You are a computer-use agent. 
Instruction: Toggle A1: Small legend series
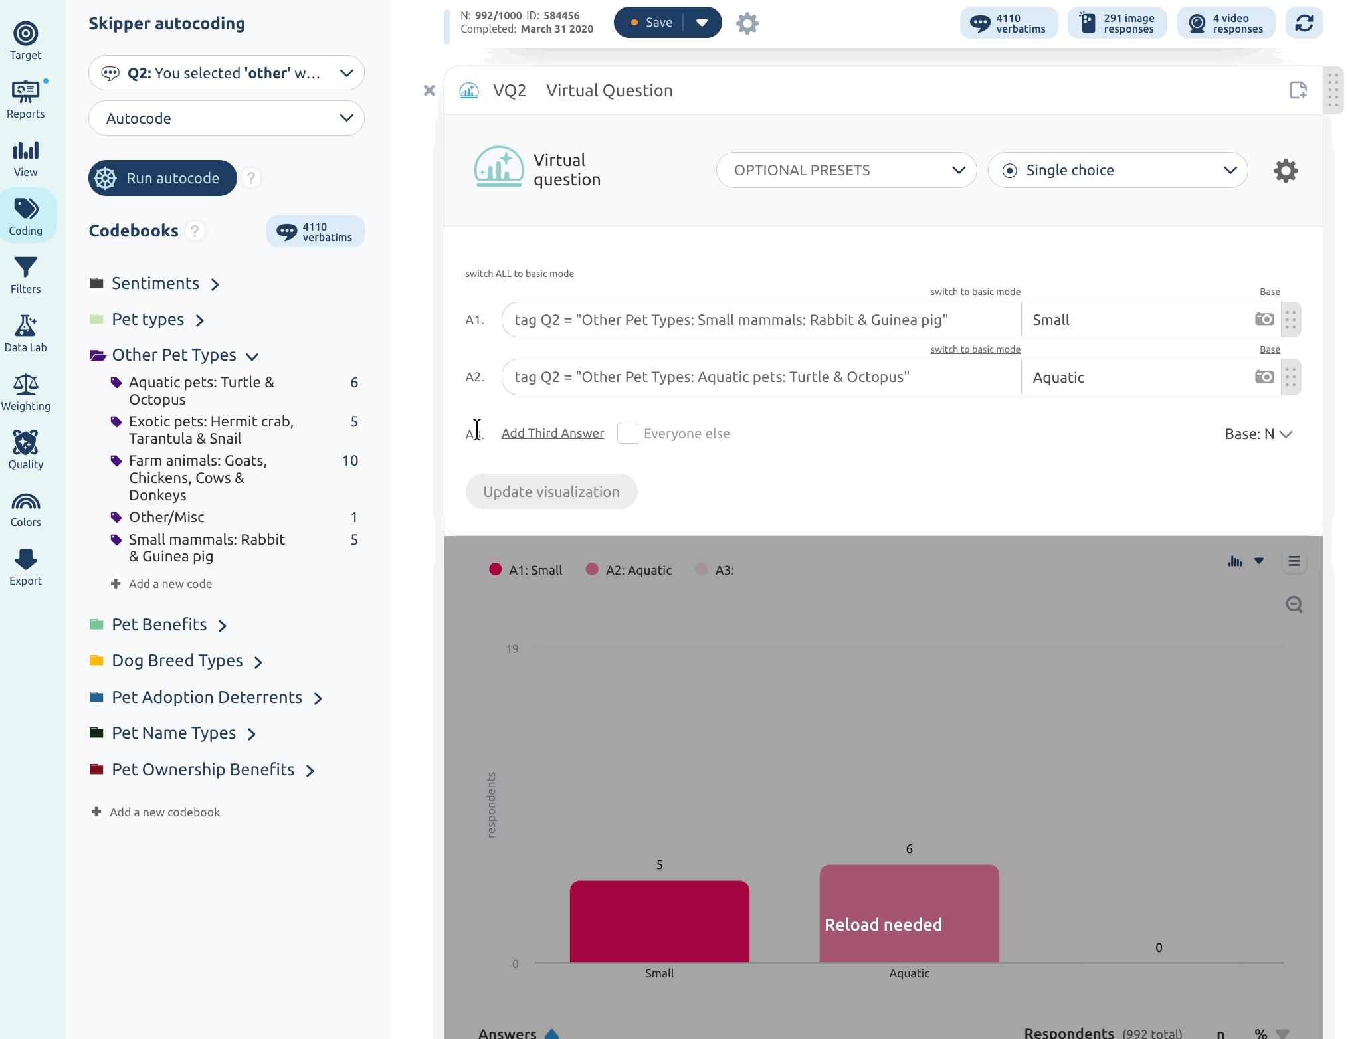(x=525, y=570)
